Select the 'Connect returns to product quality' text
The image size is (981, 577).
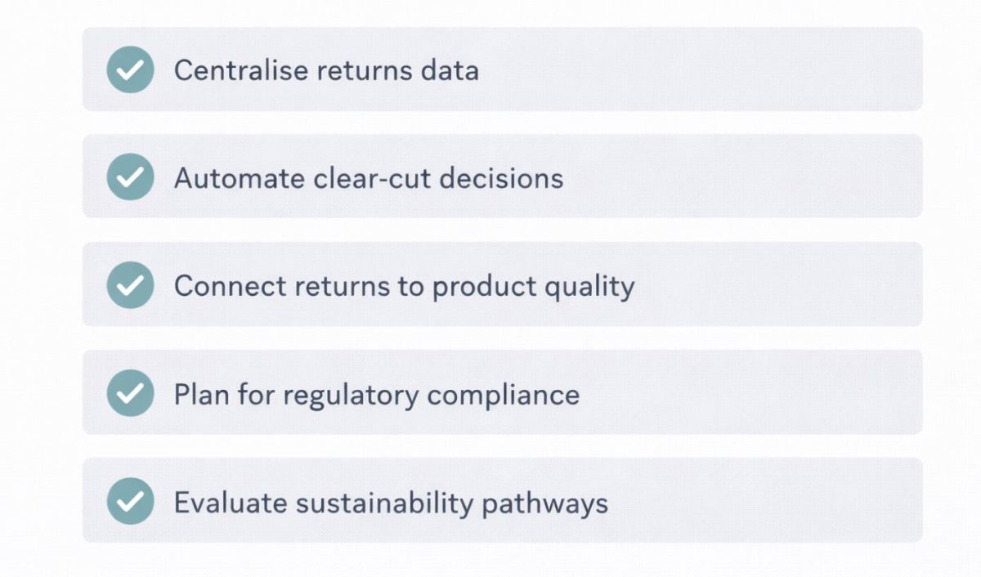[x=404, y=286]
